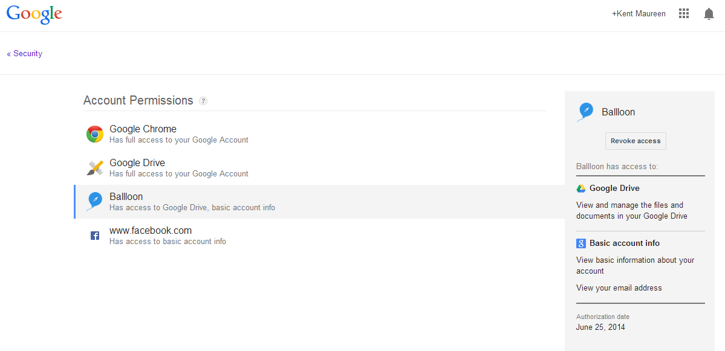Click the June 25, 2014 authorization date
The width and height of the screenshot is (725, 351).
600,327
